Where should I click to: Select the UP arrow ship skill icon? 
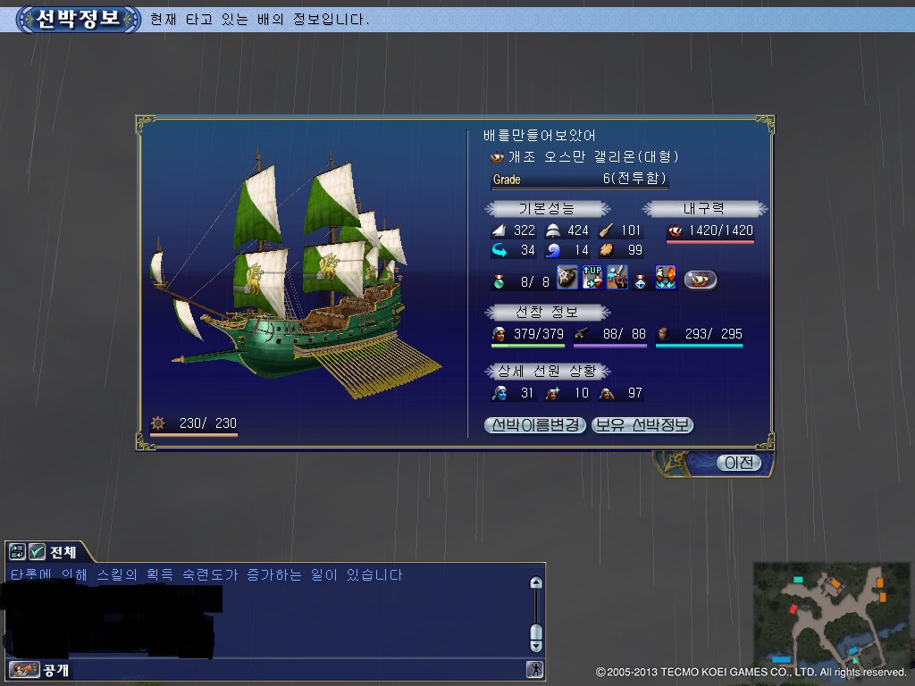(592, 279)
